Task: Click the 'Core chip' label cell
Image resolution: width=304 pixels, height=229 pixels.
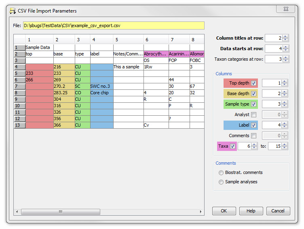Action: [x=101, y=93]
